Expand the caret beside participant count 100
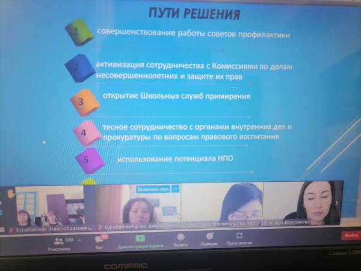Viewport: 361px width, 271px height. point(79,240)
